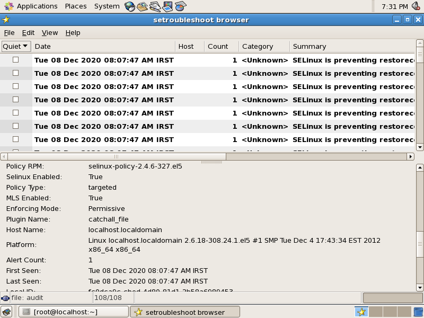
Task: Open the Places menu
Action: click(x=76, y=6)
